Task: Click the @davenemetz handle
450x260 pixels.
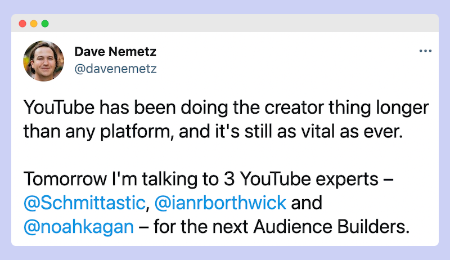Action: (116, 69)
